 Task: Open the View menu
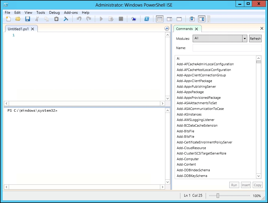(28, 13)
